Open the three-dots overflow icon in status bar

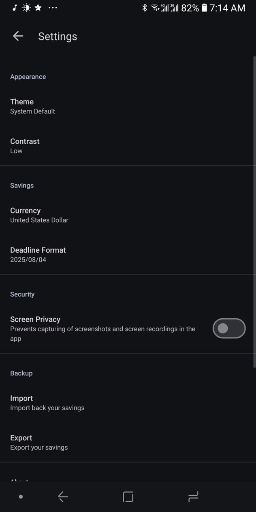[53, 8]
